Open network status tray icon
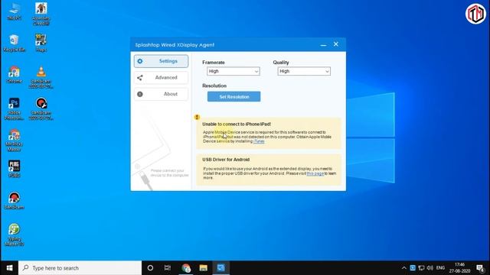The image size is (490, 275). coord(421,268)
